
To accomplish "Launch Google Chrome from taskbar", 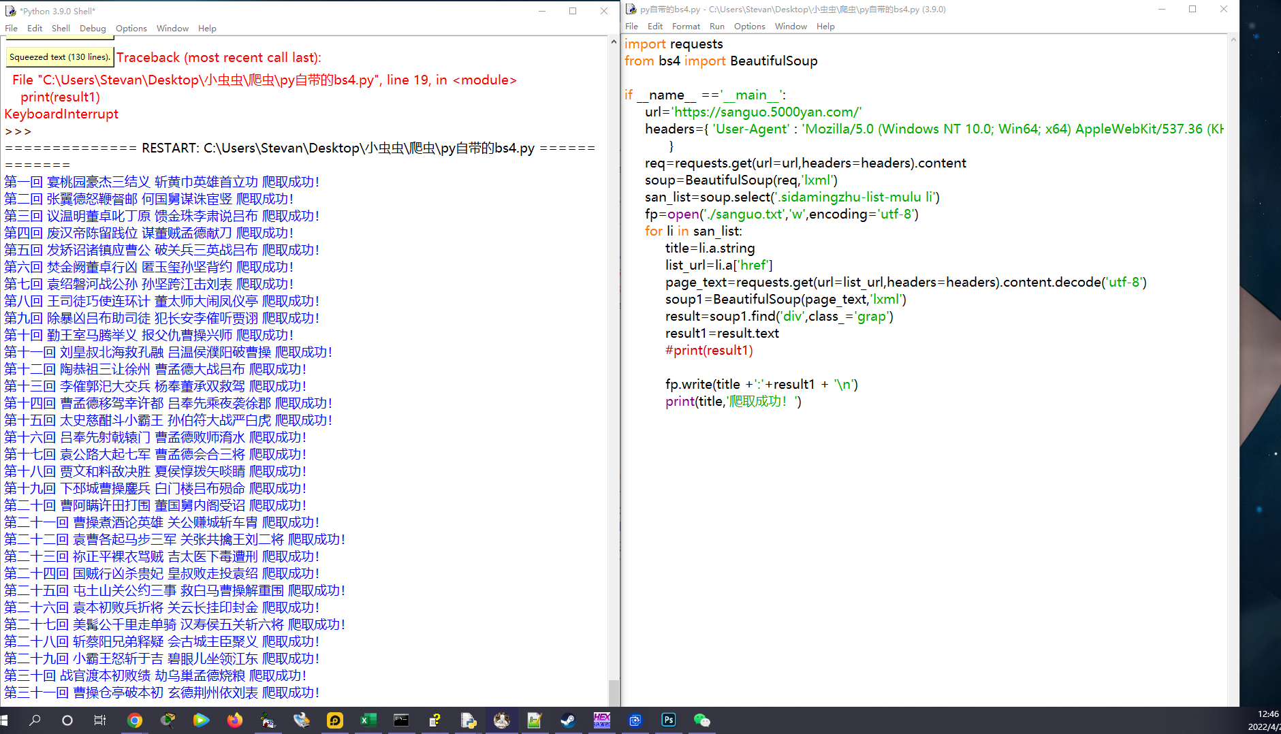I will click(135, 720).
